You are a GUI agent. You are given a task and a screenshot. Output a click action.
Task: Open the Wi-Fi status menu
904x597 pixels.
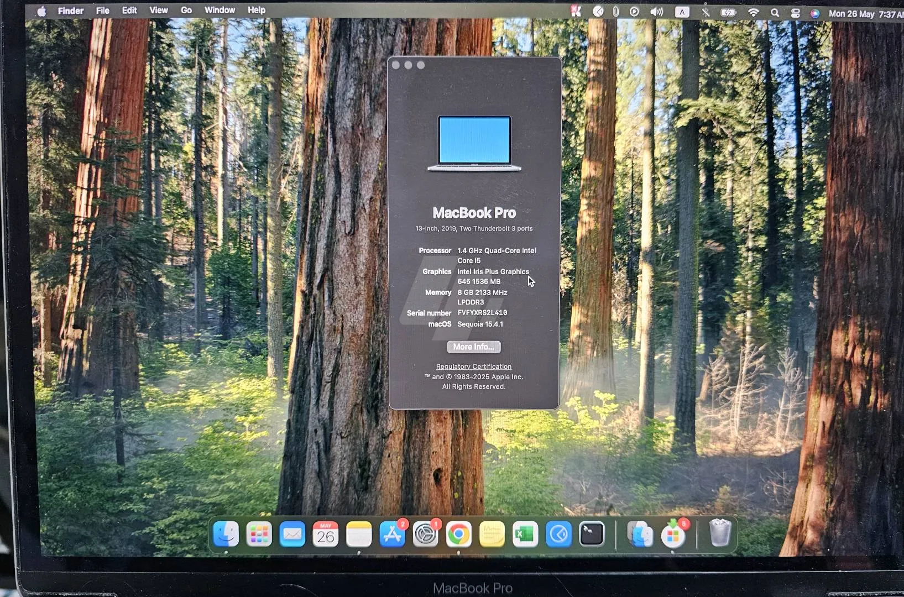click(753, 12)
